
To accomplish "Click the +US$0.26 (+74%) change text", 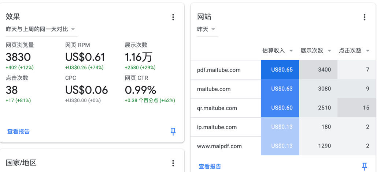I will pyautogui.click(x=84, y=68).
